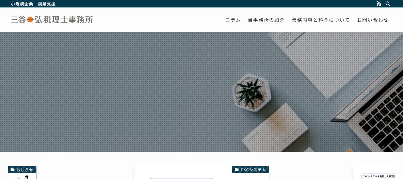
Task: Open the RSS feed icon
Action: (379, 4)
